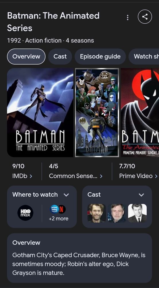
Task: Expand the Cast card chevron
Action: pos(141,195)
